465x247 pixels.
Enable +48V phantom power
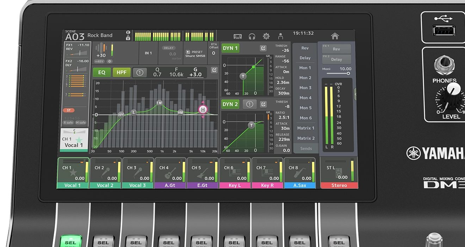click(99, 61)
